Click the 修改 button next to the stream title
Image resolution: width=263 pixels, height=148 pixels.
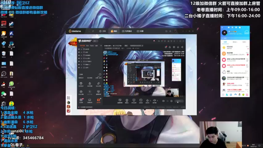tap(126, 46)
